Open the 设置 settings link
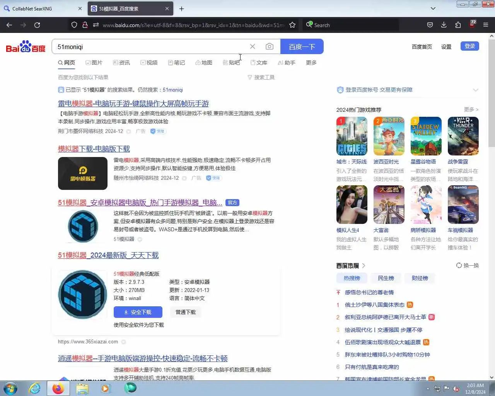 pos(446,46)
